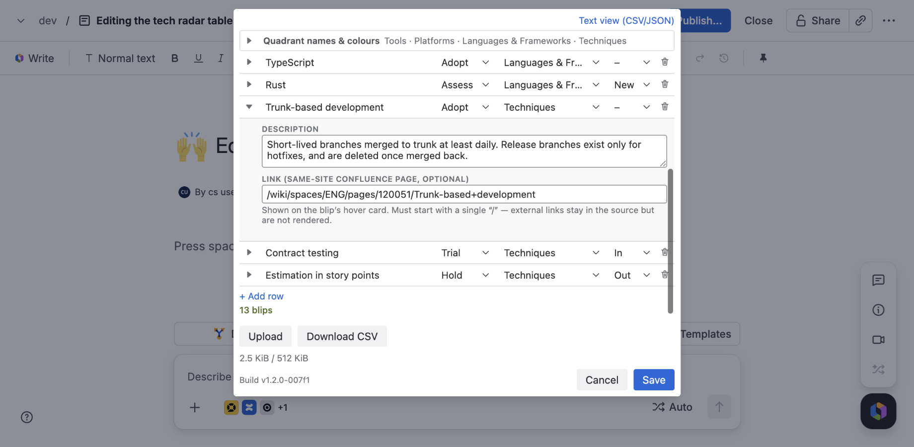This screenshot has width=914, height=447.
Task: Click the Publish button
Action: pos(705,21)
